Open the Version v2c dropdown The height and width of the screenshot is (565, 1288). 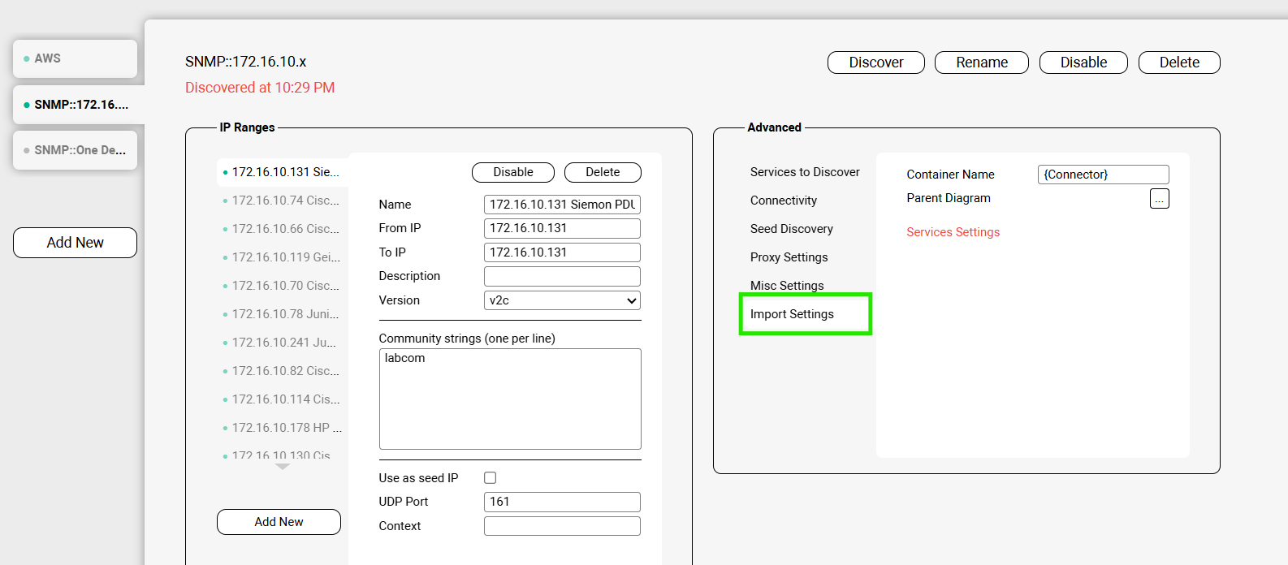pyautogui.click(x=562, y=300)
